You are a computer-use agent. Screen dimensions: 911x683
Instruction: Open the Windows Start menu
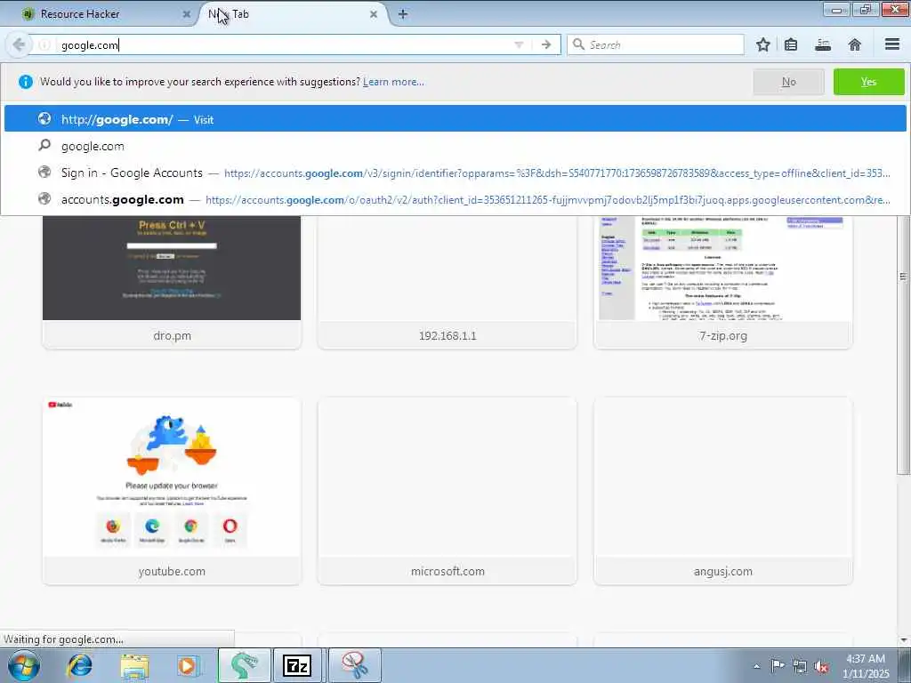pos(23,665)
